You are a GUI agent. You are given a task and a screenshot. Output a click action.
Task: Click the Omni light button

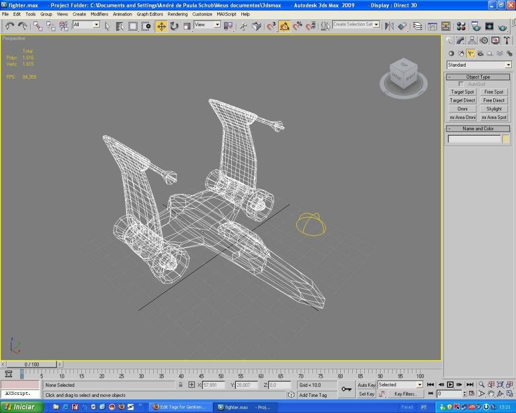[x=463, y=109]
